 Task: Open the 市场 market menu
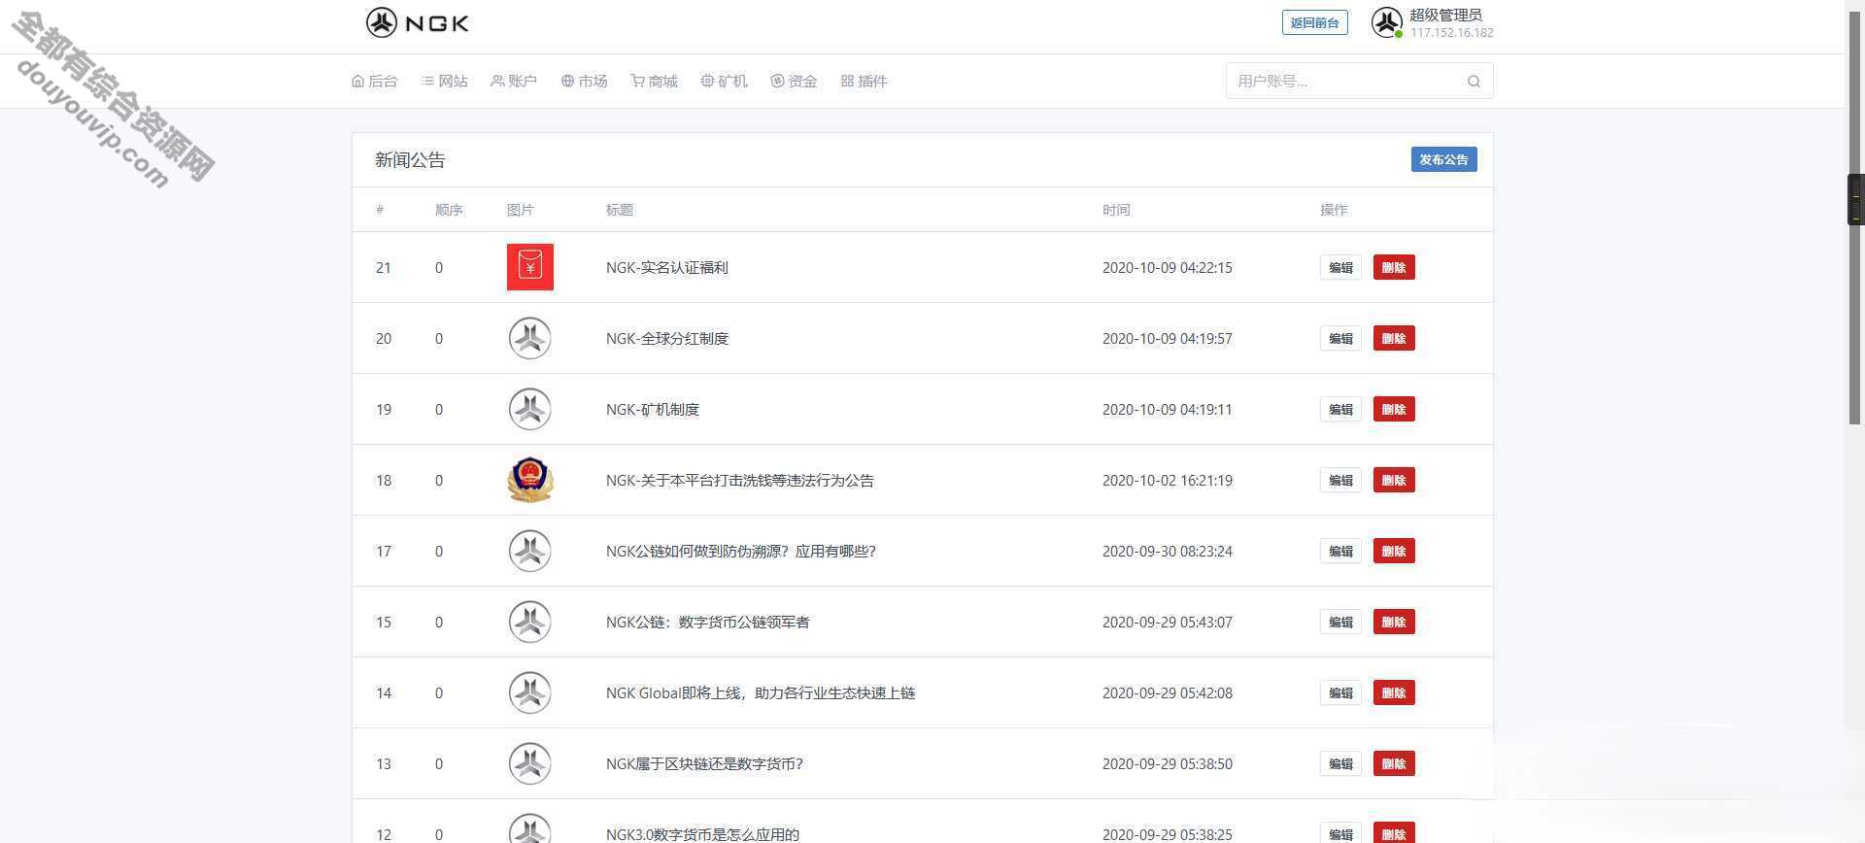[584, 81]
